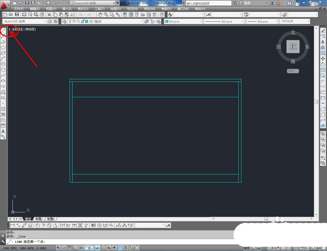The width and height of the screenshot is (327, 251).
Task: Open the 绘图(D) menu
Action: tap(115, 9)
